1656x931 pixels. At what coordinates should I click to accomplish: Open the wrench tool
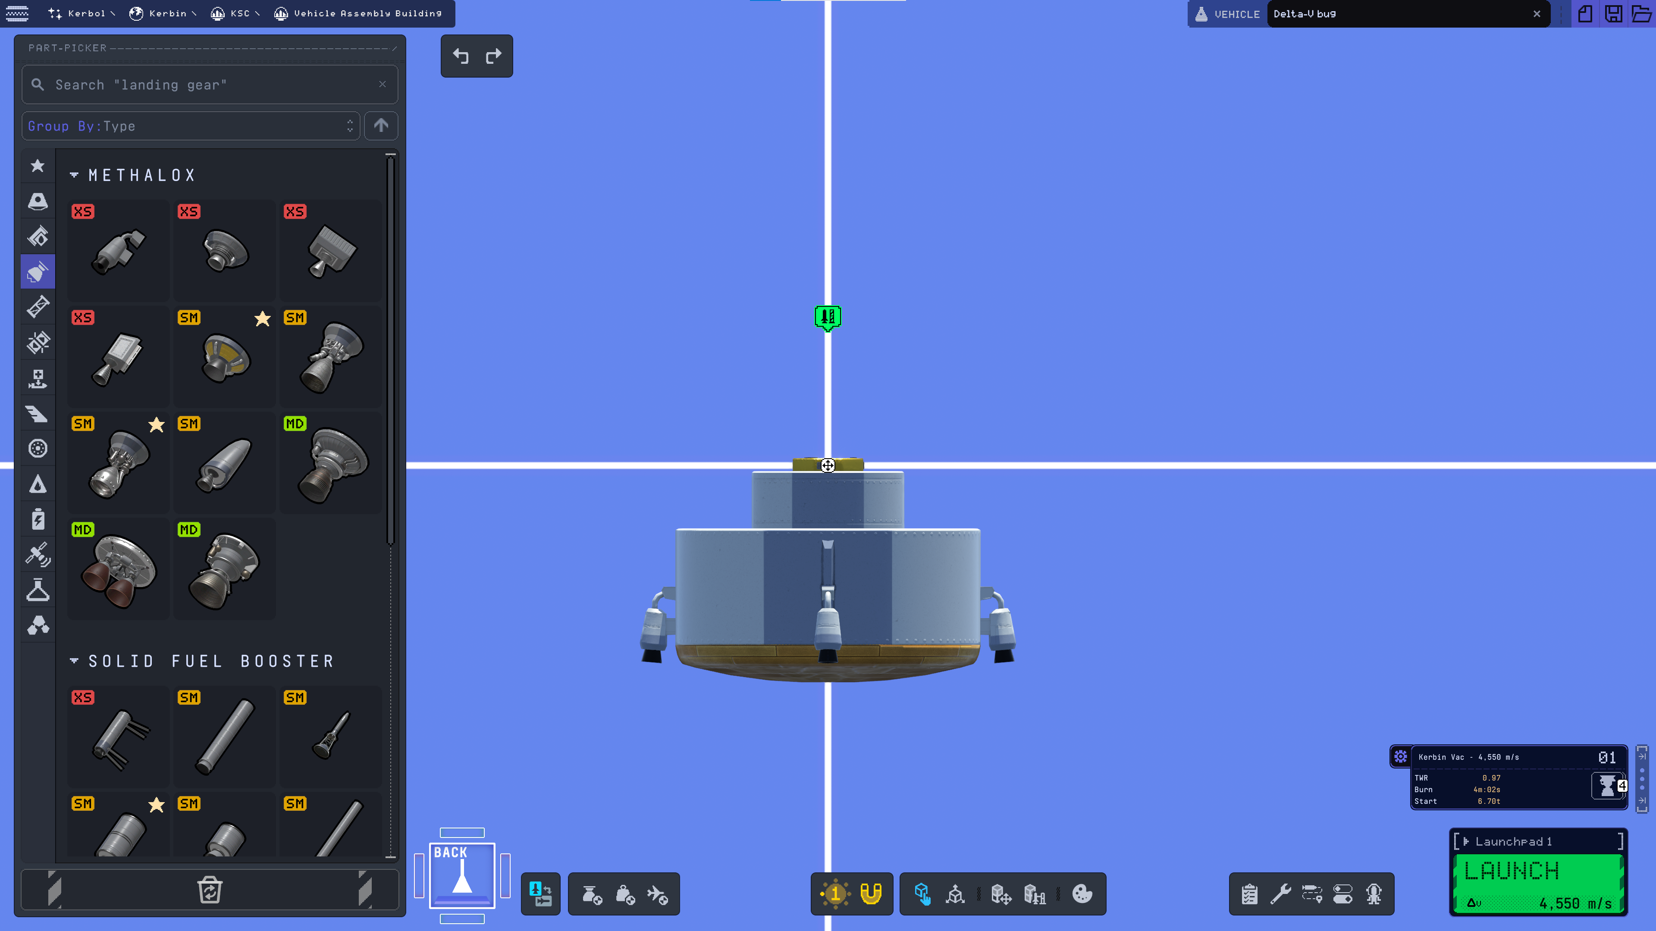(1280, 894)
